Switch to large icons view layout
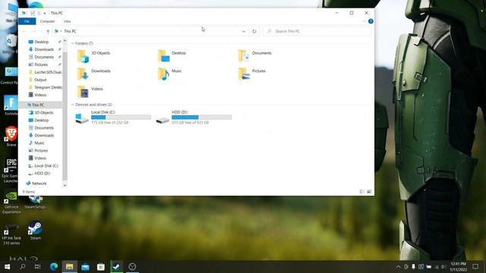The height and width of the screenshot is (273, 486). point(369,192)
